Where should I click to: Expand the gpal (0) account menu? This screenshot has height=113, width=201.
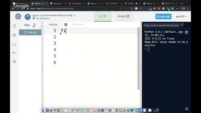point(181,16)
